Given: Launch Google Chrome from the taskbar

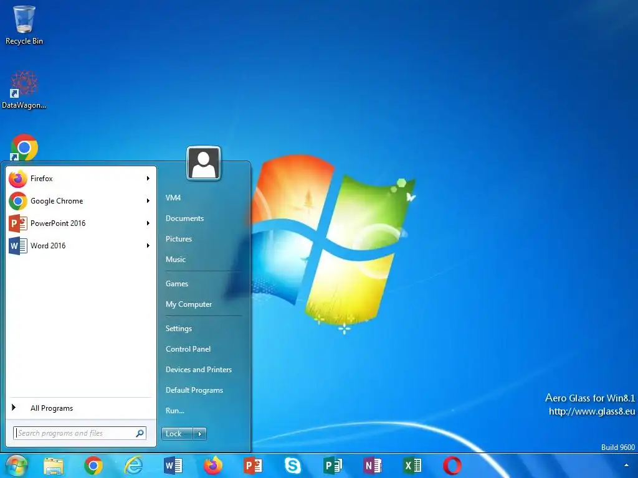Looking at the screenshot, I should point(93,466).
